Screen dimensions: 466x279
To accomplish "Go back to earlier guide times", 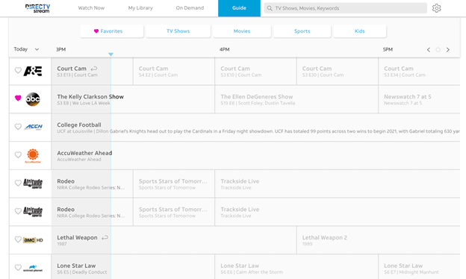I will [x=429, y=49].
